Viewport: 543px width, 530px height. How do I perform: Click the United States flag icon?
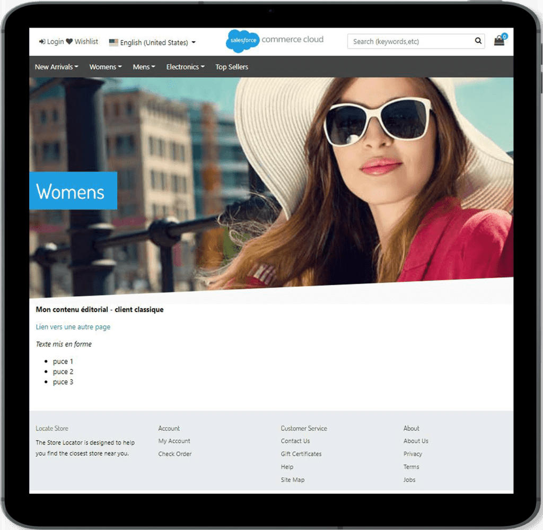point(113,42)
